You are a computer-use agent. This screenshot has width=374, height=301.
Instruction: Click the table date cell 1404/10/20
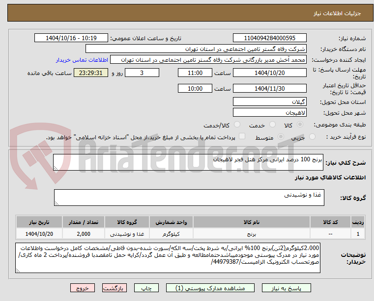click(x=39, y=234)
